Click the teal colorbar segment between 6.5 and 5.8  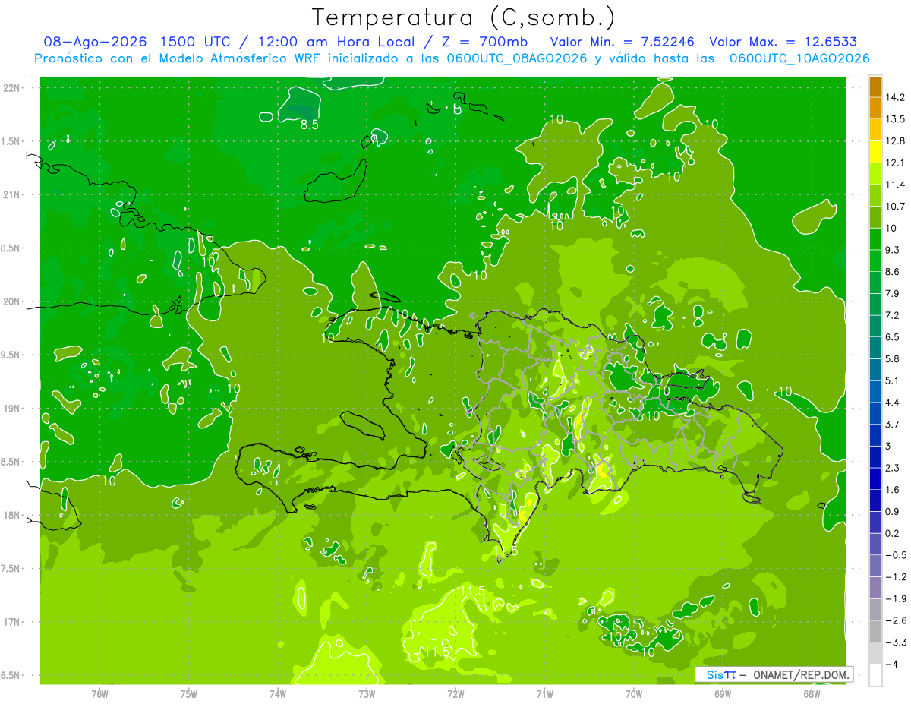(875, 347)
